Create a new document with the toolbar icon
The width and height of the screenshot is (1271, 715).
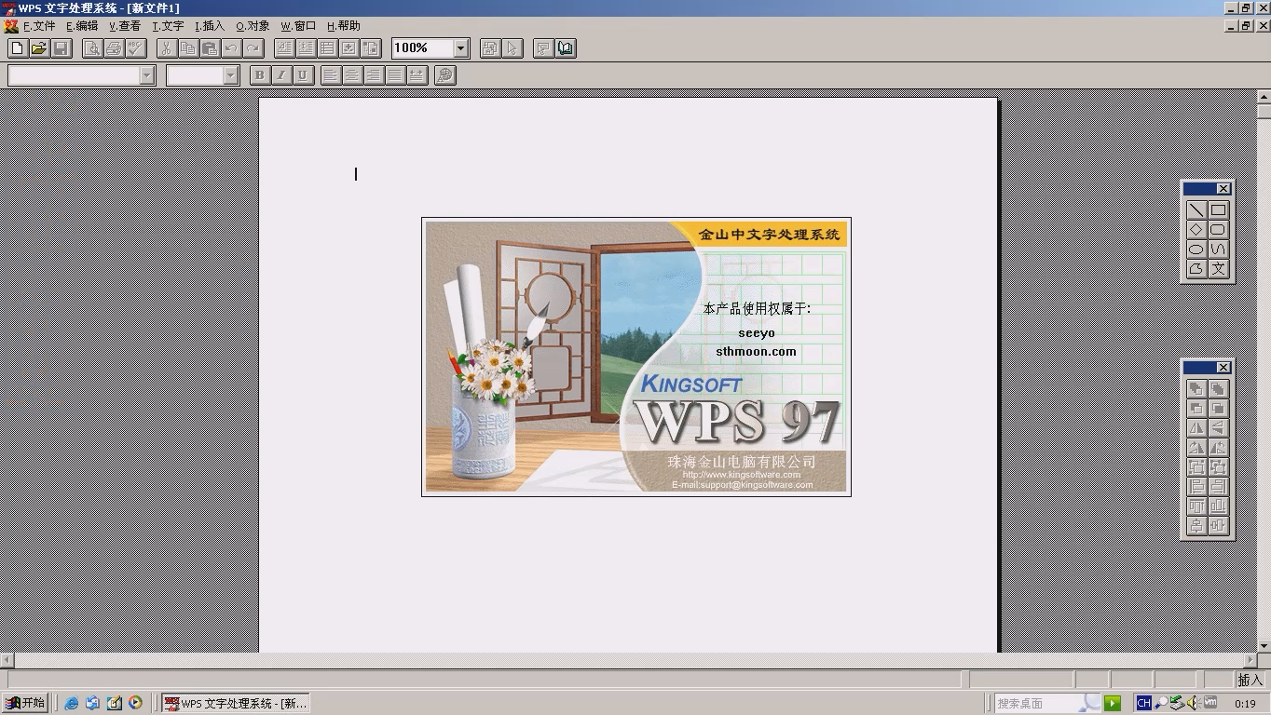[17, 48]
